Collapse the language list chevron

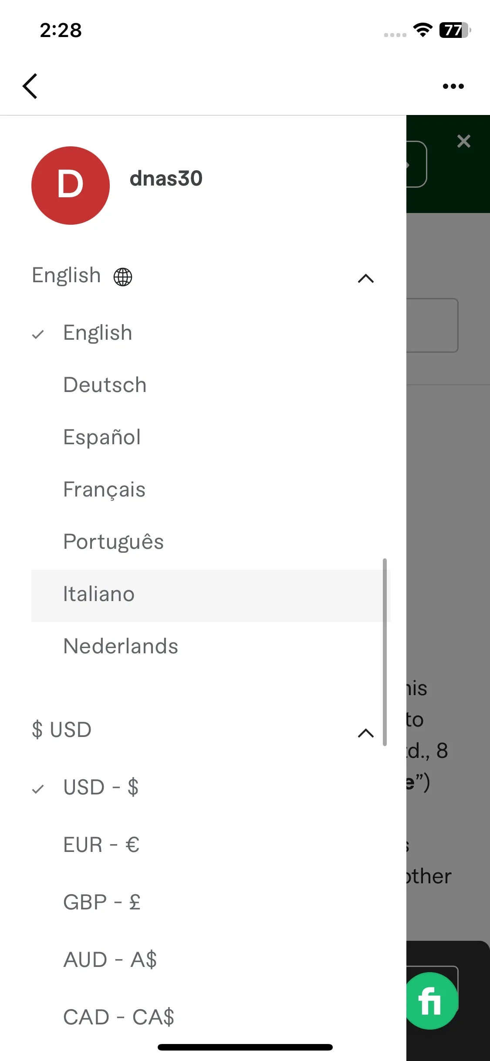coord(366,278)
